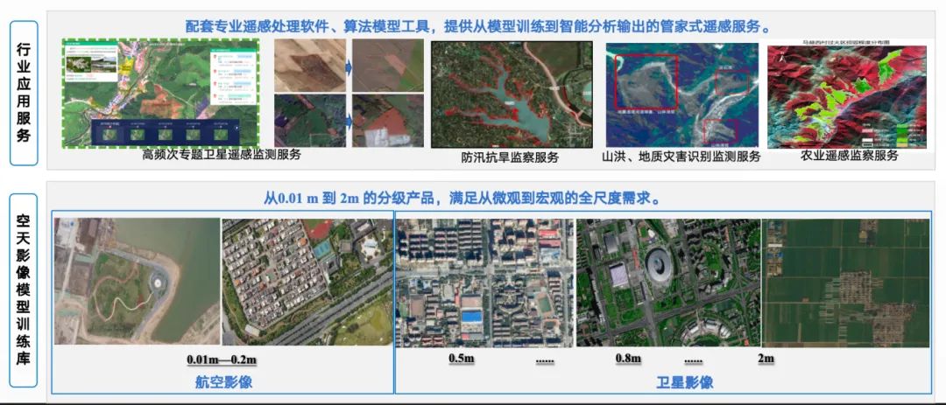Click the 0.01m—0.2m resolution label
This screenshot has width=946, height=405.
[222, 360]
